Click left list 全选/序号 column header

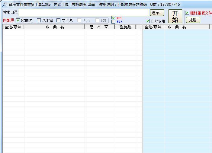(13, 27)
